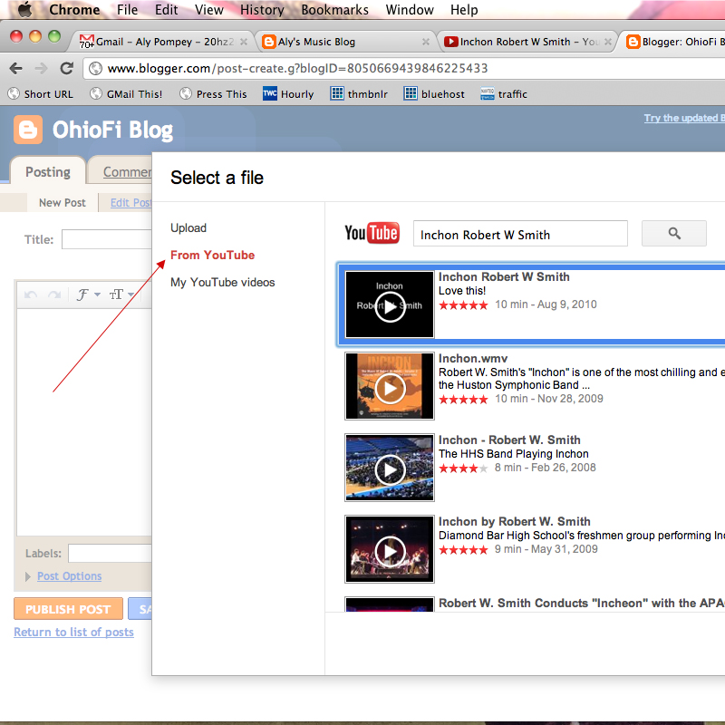The width and height of the screenshot is (725, 725).
Task: Open the font size dropdown in the editor
Action: 121,295
